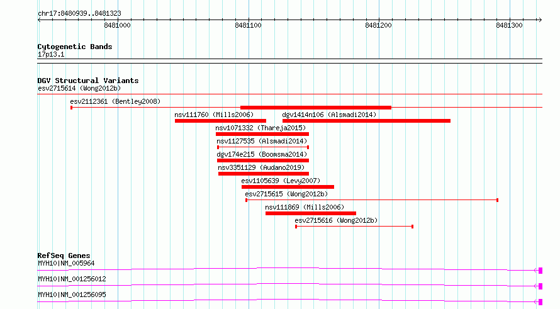This screenshot has width=560, height=309.
Task: Click the dgv1414n106 (Alsmadi2014) label
Action: coord(329,115)
